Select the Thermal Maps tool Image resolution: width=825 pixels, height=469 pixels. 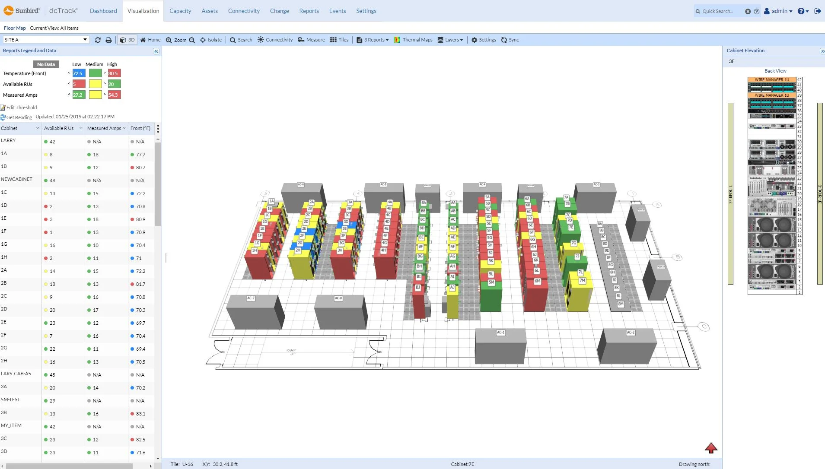[413, 40]
